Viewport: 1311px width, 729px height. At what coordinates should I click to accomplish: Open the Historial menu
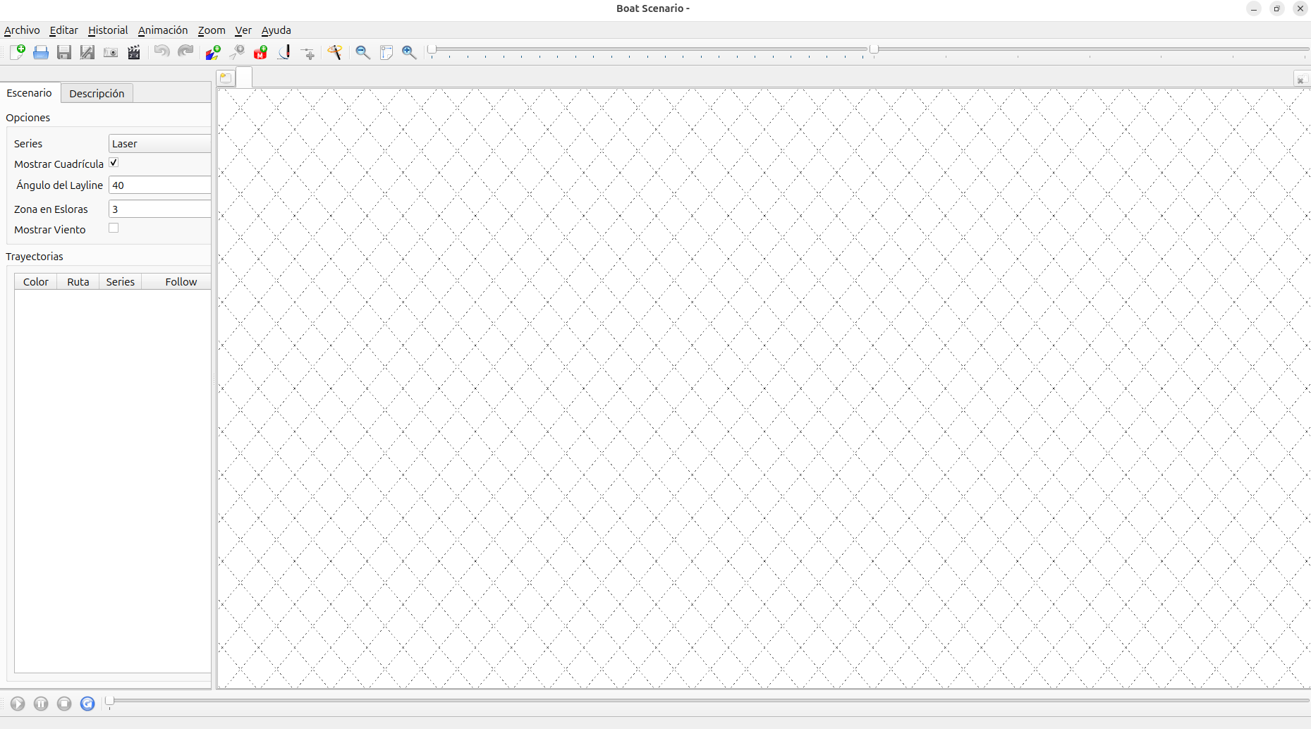[108, 30]
